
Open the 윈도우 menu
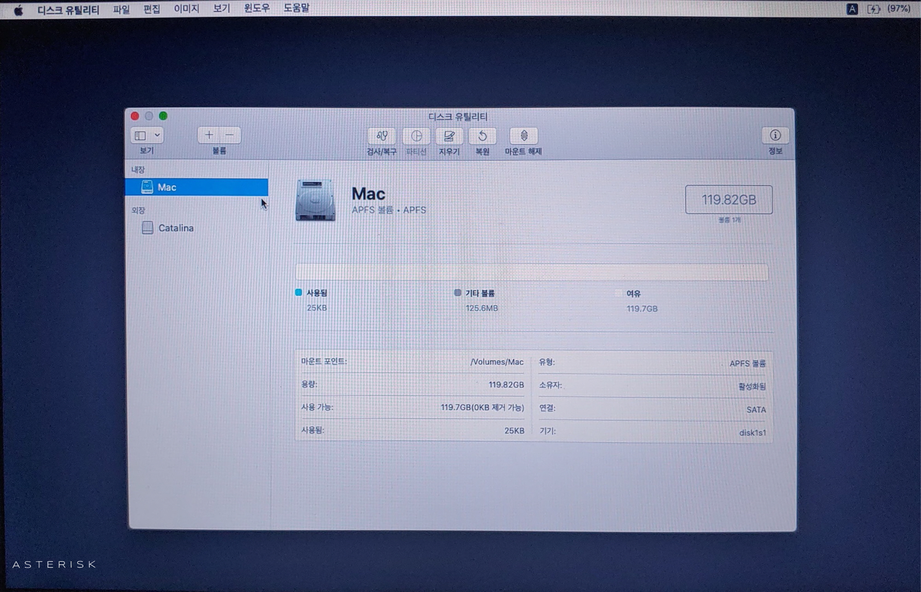click(256, 8)
